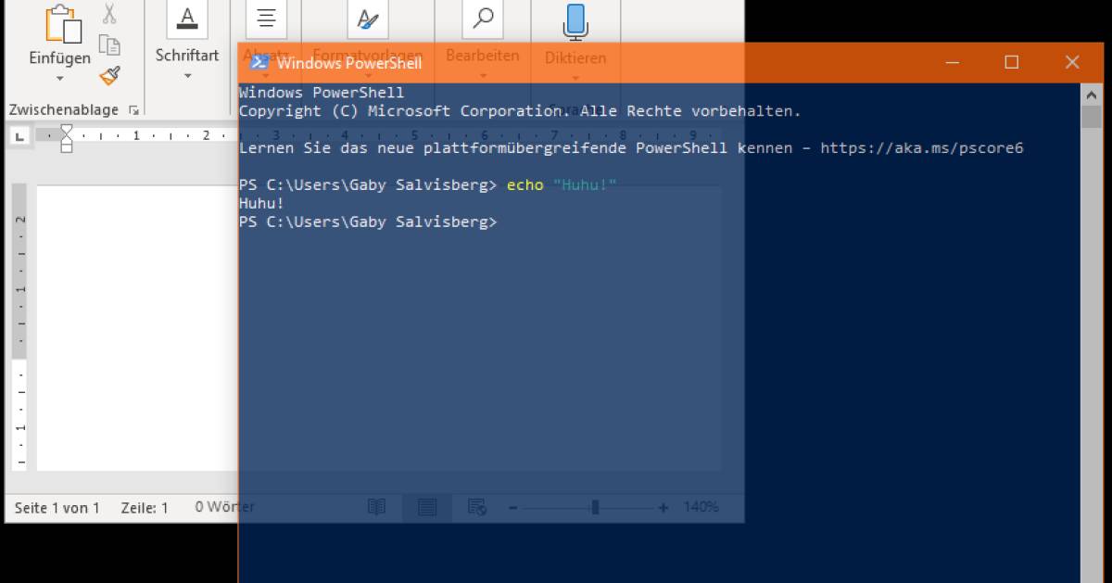Open the Zwischenablage dialog launcher
The width and height of the screenshot is (1112, 583).
[x=134, y=109]
